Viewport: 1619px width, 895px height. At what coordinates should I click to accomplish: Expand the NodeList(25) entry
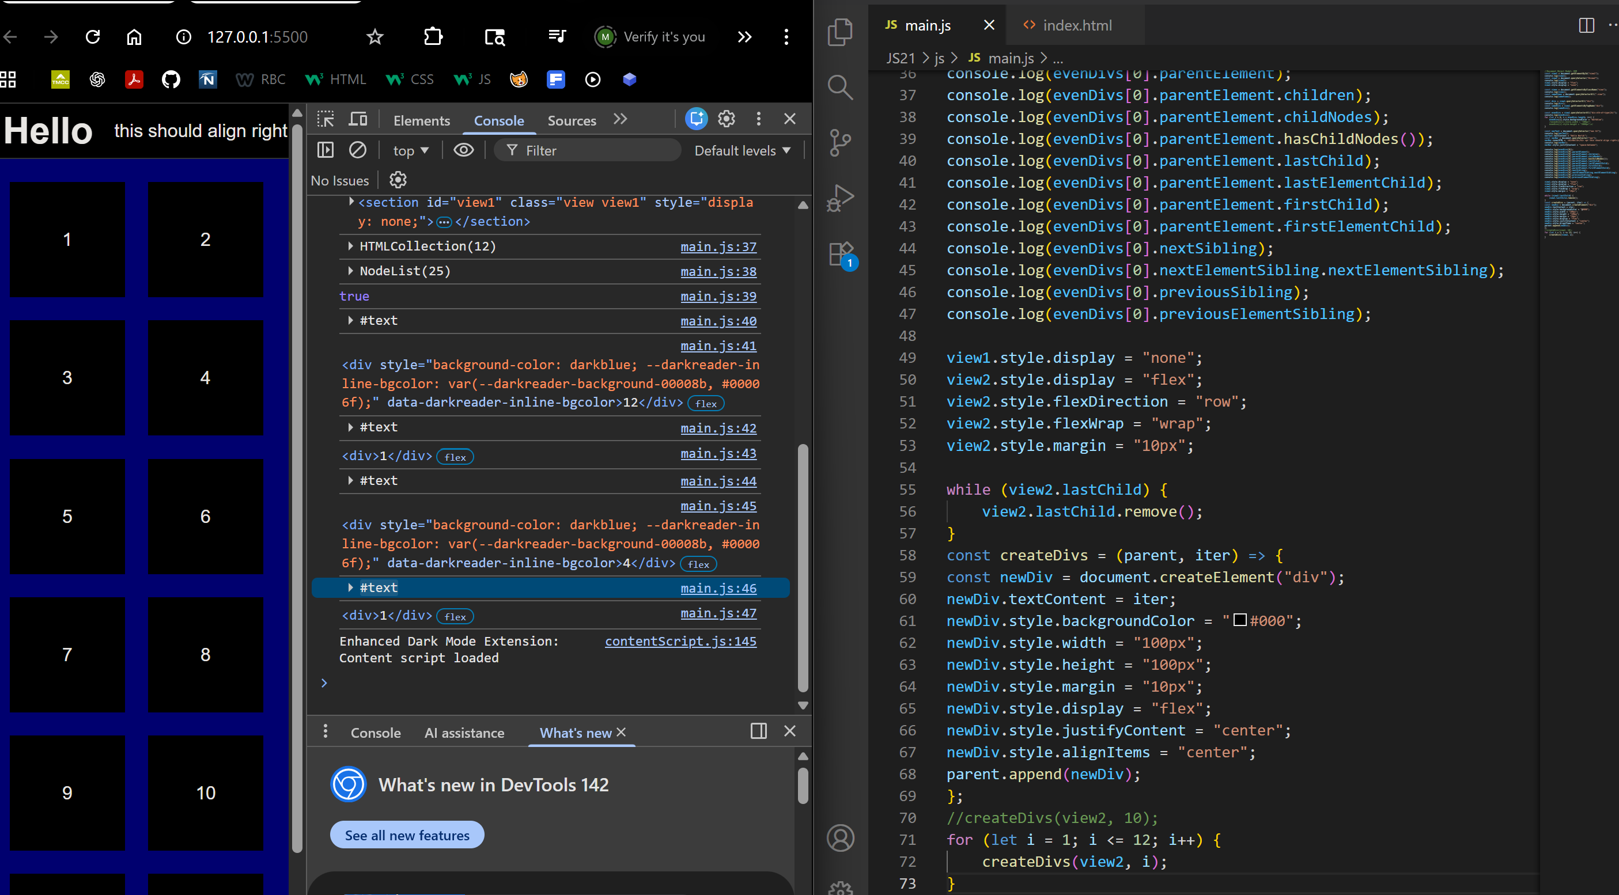(x=351, y=271)
